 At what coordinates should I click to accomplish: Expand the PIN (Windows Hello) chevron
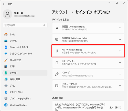point(120,51)
